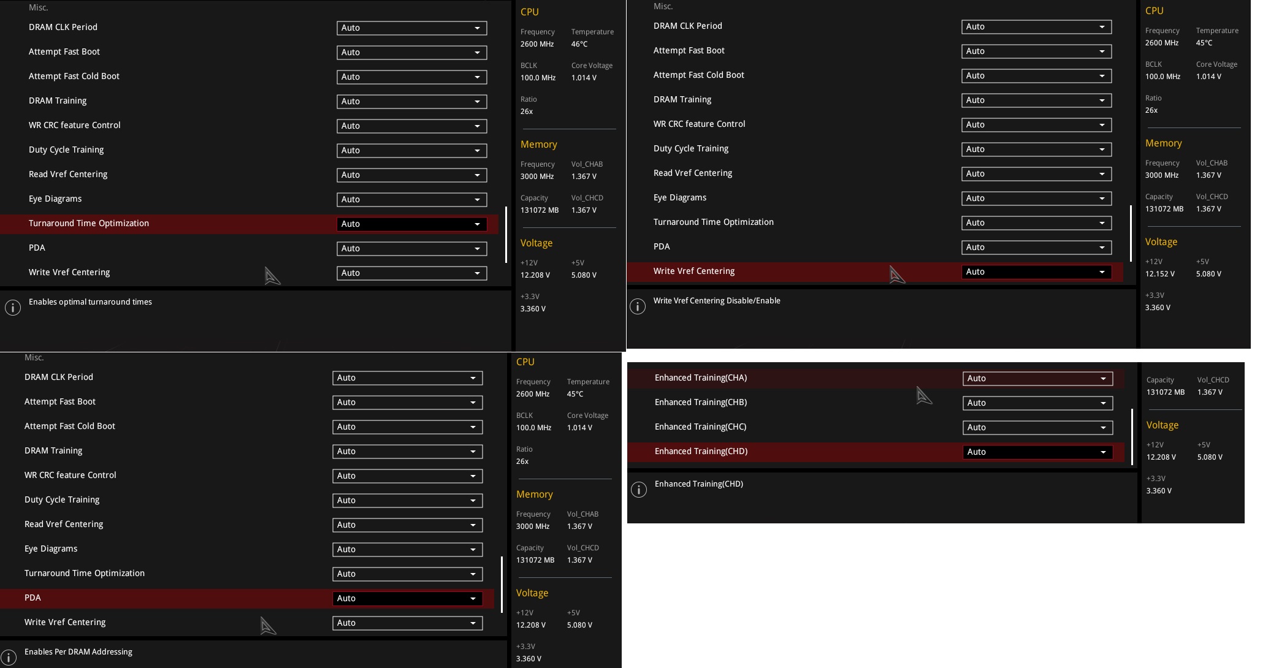Image resolution: width=1279 pixels, height=668 pixels.
Task: Open the highlighted PDA Auto dropdown
Action: (407, 599)
